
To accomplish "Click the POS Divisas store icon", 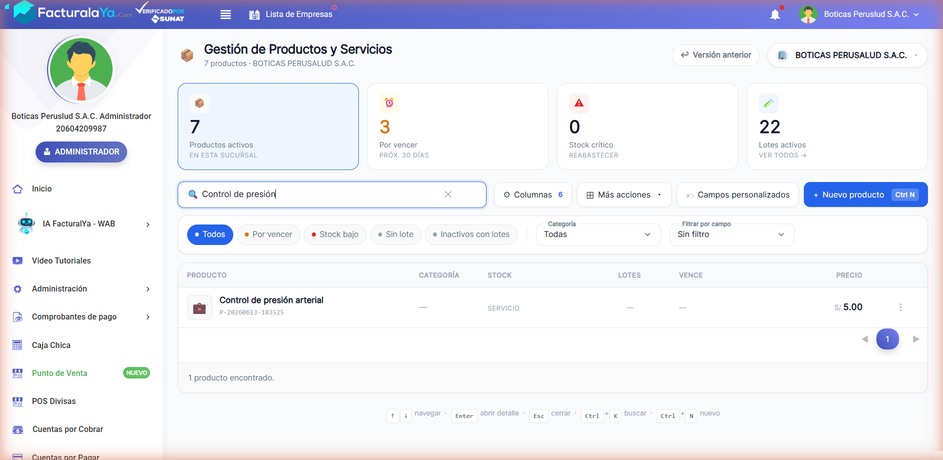I will click(18, 401).
